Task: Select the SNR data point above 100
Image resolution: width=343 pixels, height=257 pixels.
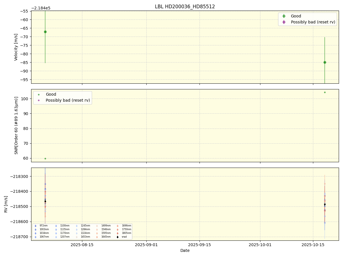Action: [x=325, y=92]
